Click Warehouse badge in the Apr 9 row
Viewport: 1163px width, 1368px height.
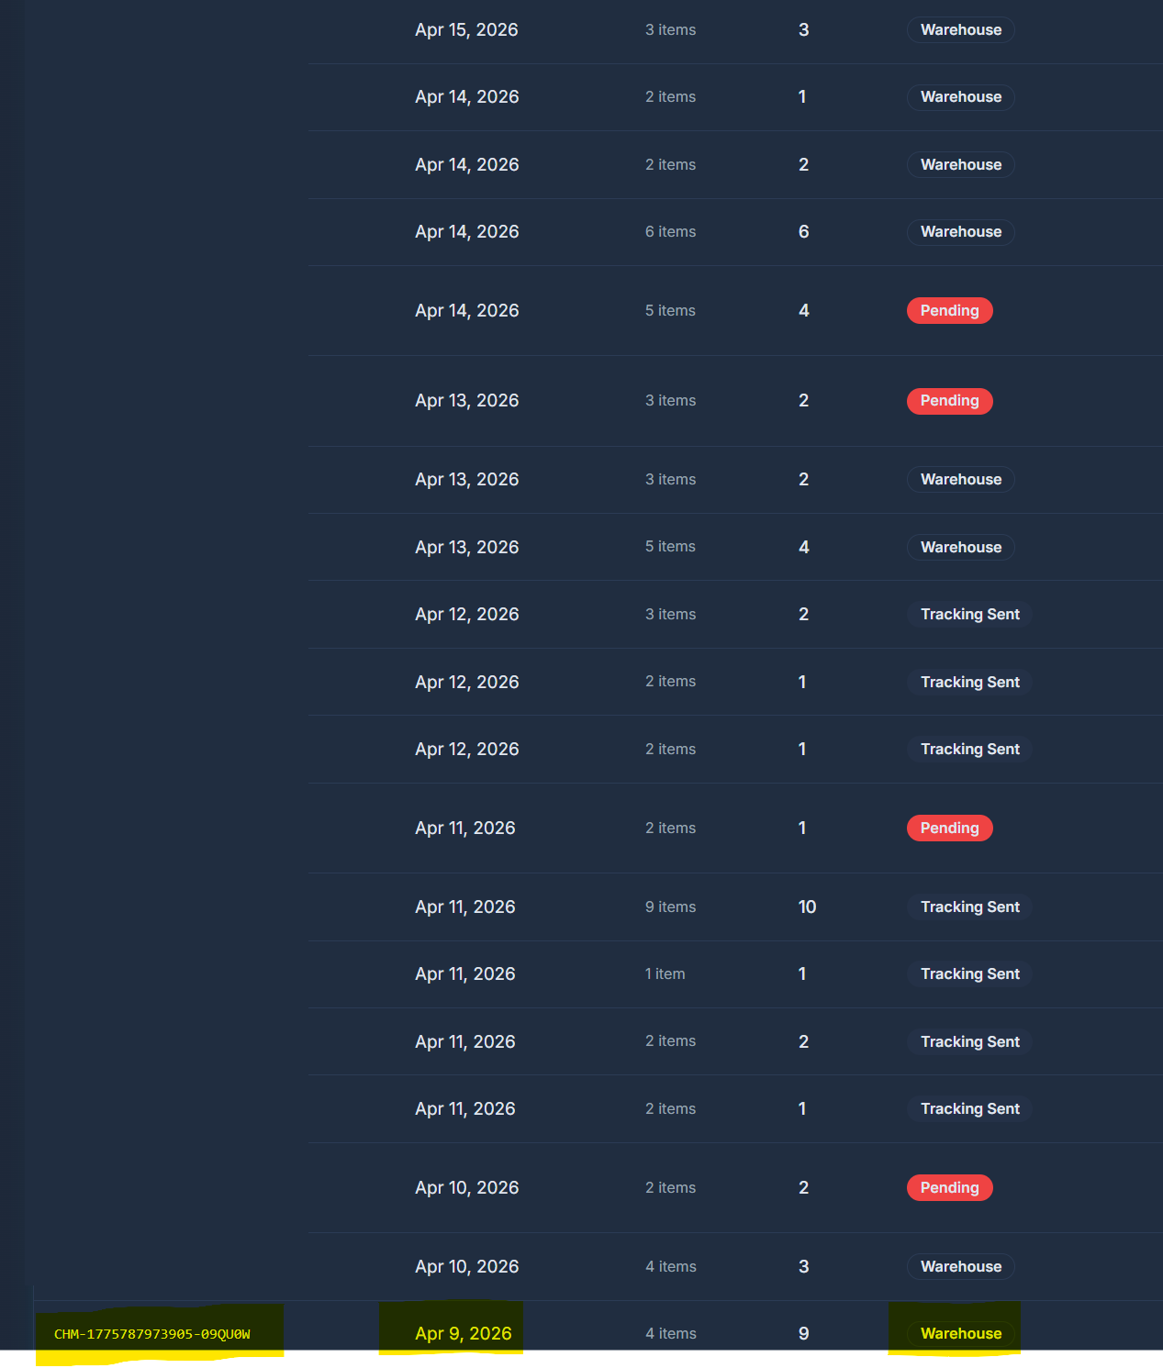(x=960, y=1334)
